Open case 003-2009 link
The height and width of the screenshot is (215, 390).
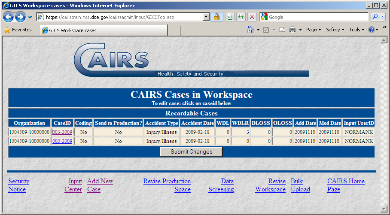[62, 132]
